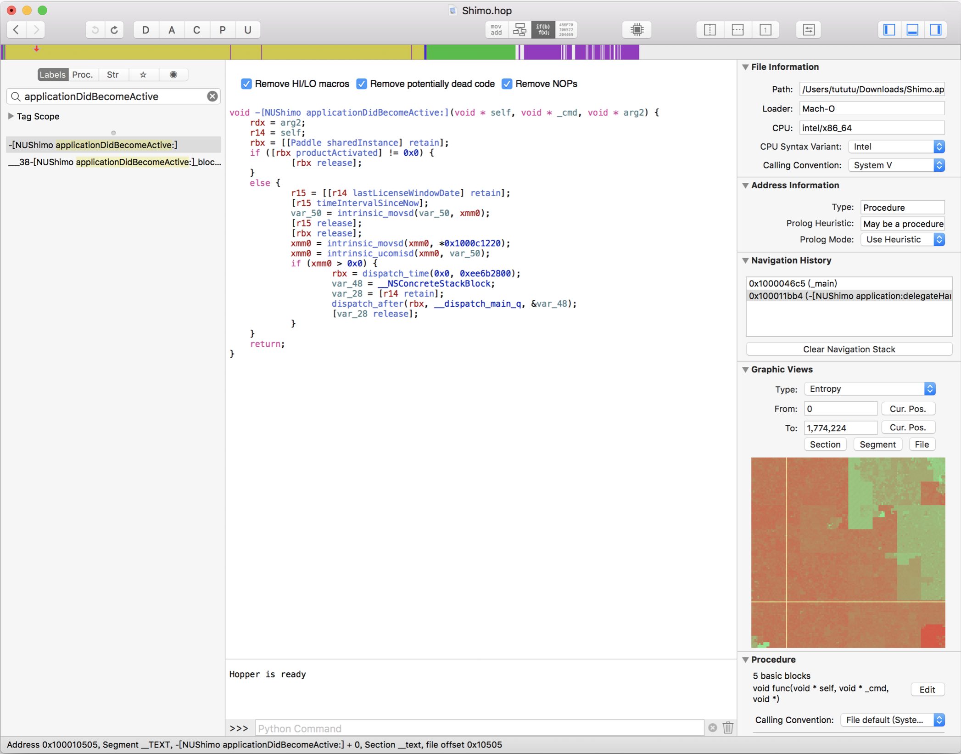Screen dimensions: 961x754
Task: Collapse Graphic Views section
Action: point(745,370)
